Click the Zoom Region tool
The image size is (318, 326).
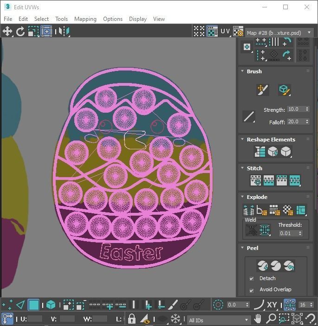click(x=284, y=318)
